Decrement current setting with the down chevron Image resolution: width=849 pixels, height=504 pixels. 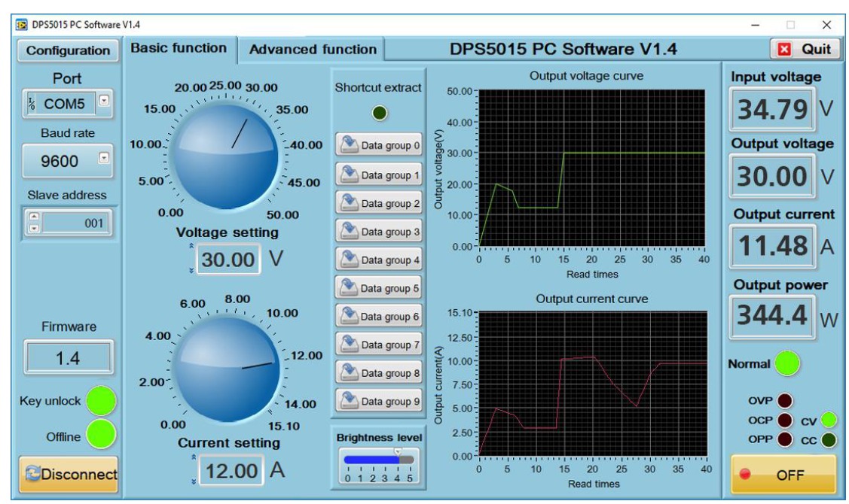pos(194,481)
